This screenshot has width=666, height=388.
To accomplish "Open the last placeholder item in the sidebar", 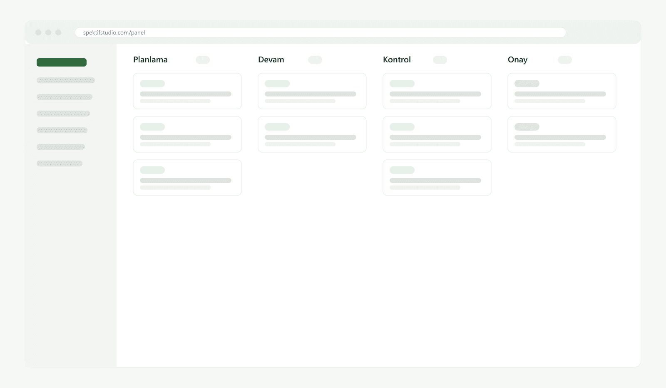I will coord(60,163).
